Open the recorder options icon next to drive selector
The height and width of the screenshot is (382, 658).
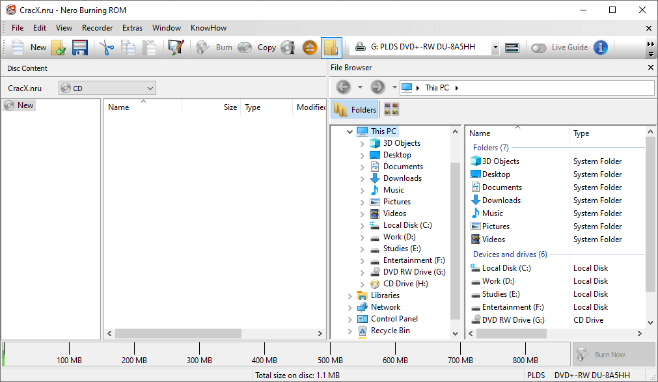[512, 48]
